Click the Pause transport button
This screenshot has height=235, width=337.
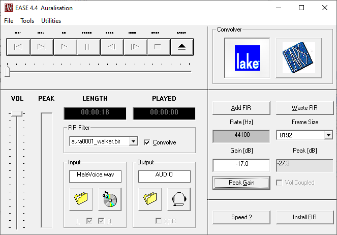88,47
